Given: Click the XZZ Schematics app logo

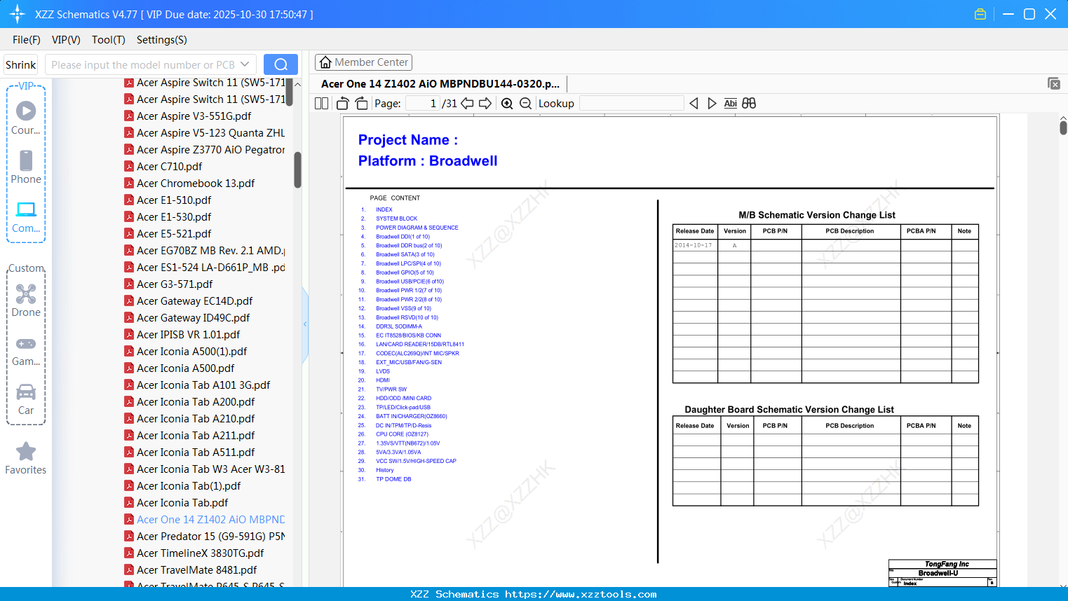Looking at the screenshot, I should (18, 14).
